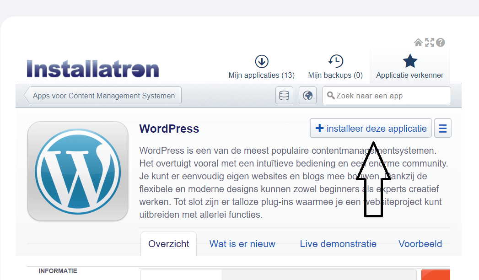The image size is (479, 280).
Task: Click the INFORMATIE section label
Action: 58,271
